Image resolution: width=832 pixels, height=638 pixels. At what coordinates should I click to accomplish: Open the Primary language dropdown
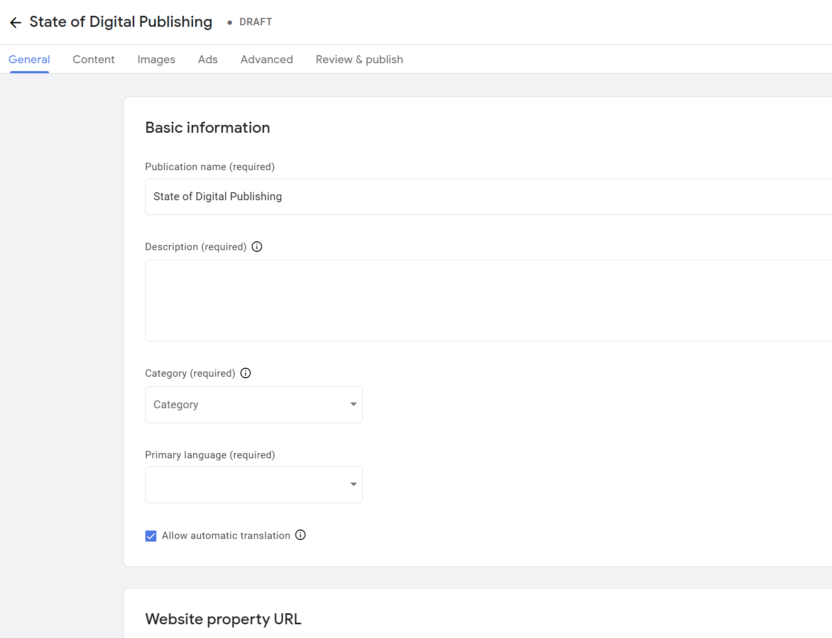(254, 485)
